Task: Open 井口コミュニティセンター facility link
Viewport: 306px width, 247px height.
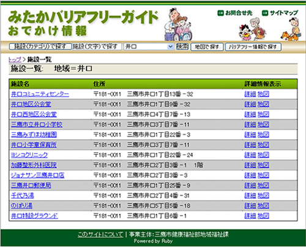Action: pos(40,94)
